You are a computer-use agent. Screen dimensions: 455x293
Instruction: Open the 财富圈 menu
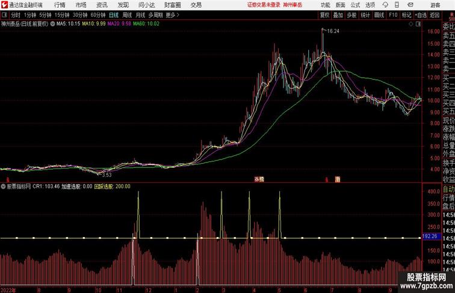coord(172,5)
